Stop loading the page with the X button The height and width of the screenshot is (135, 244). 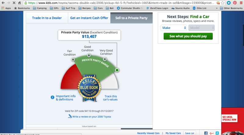point(14,3)
